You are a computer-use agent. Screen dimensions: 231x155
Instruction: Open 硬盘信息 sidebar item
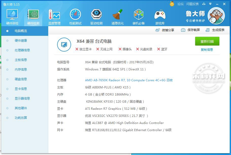25,79
